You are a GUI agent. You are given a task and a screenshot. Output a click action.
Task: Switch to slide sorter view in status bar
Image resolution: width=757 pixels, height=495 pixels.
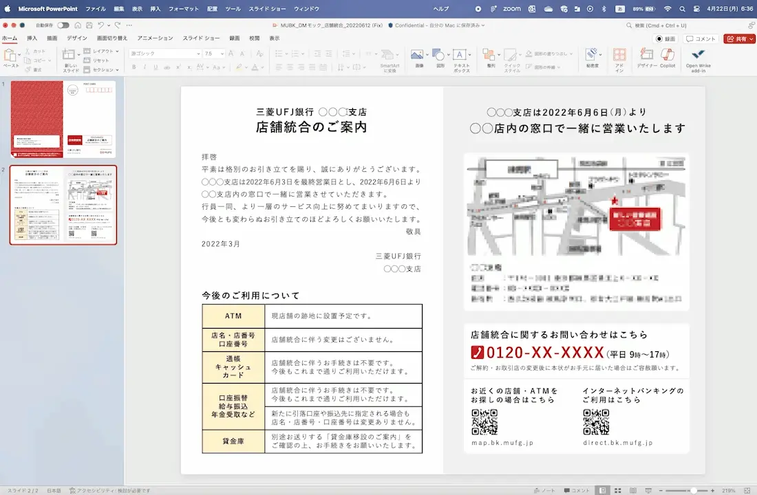[617, 490]
